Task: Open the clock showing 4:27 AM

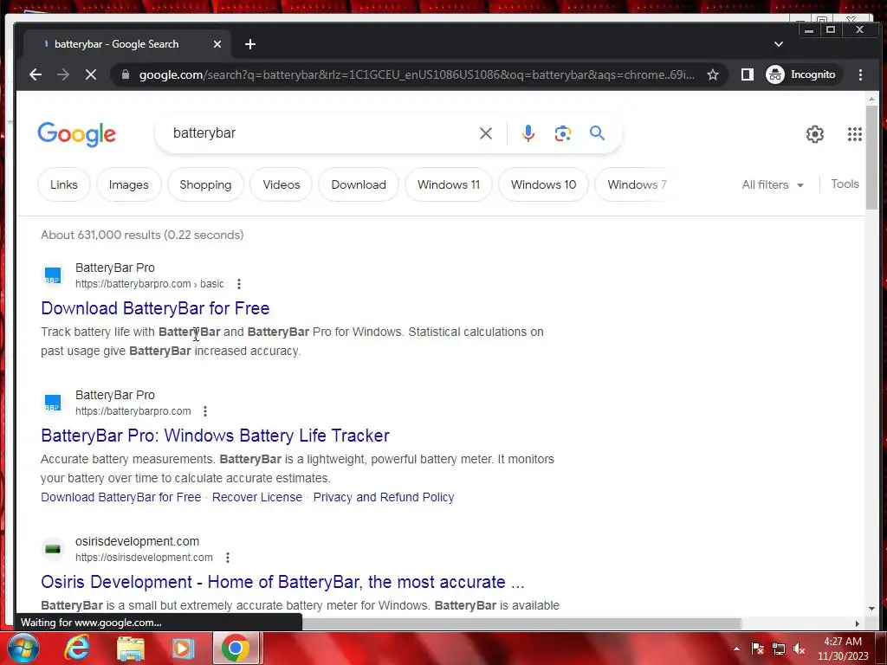Action: click(x=843, y=649)
